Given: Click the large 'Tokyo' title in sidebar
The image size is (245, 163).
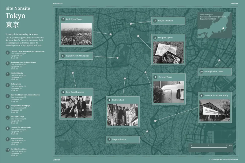Looking at the screenshot, I should tap(15, 16).
